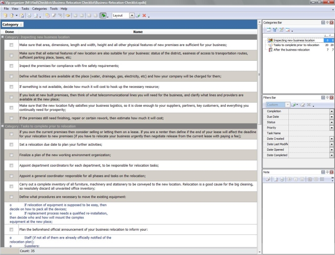Click the edit category icon in Categories Bar
335x255 pixels.
click(x=281, y=30)
